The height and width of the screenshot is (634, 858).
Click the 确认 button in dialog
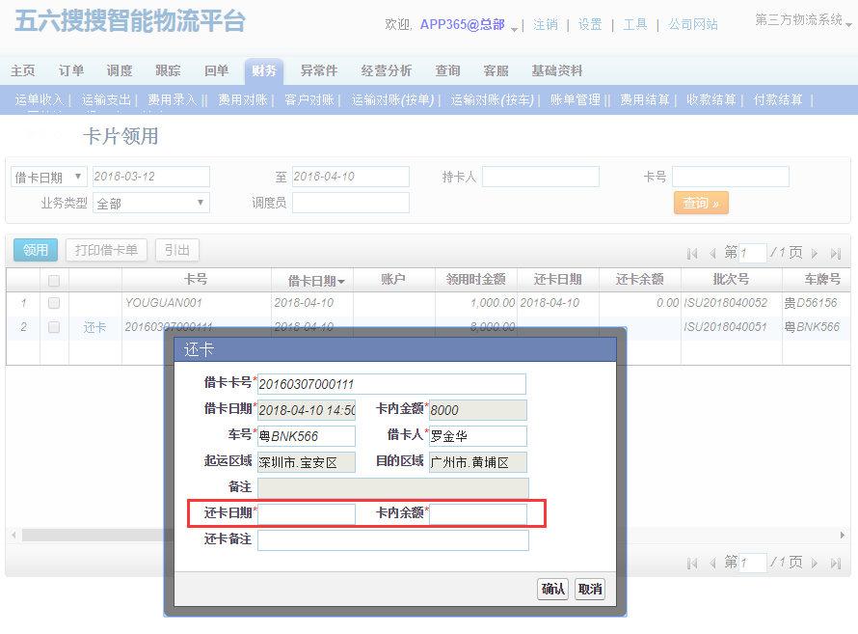point(553,589)
